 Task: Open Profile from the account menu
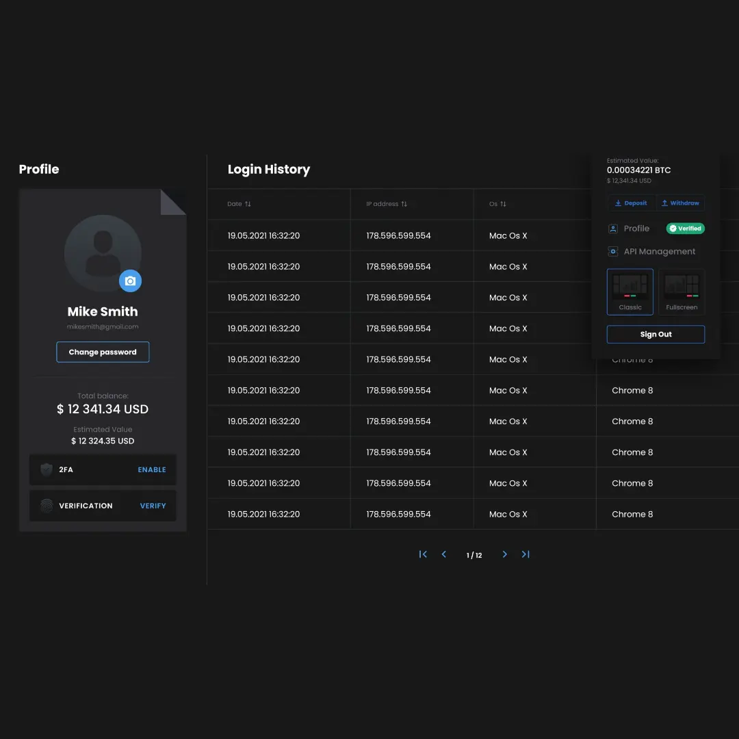click(636, 229)
